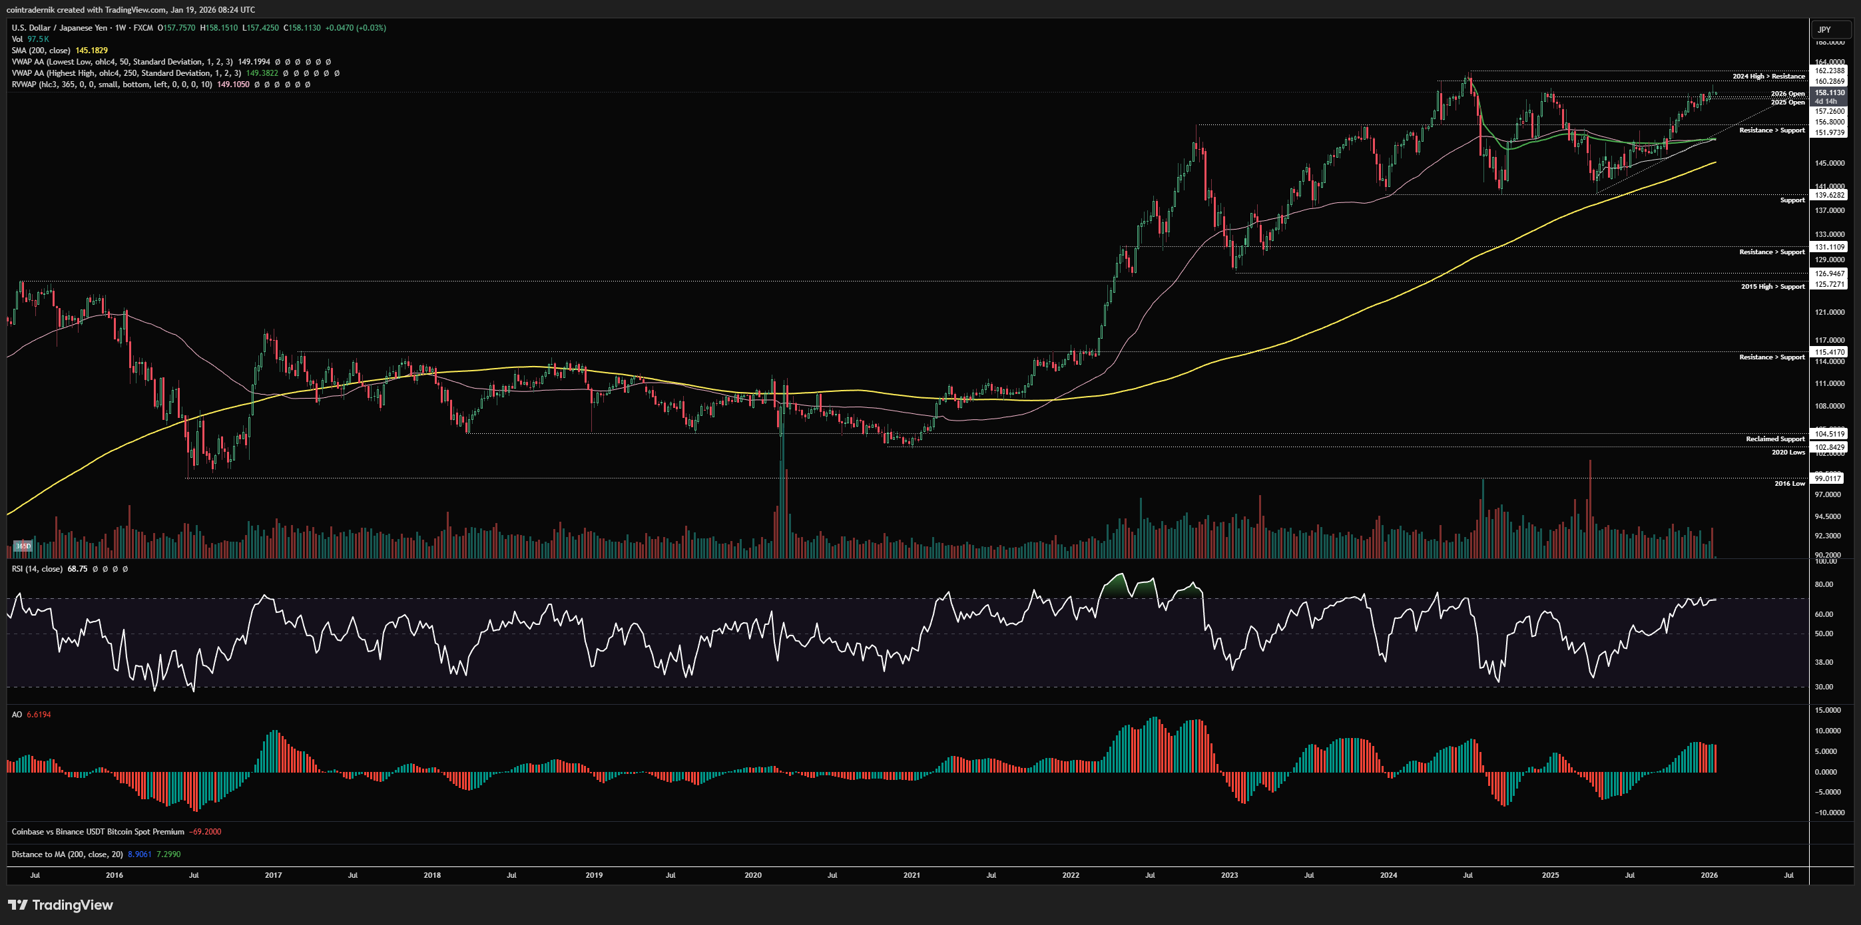Expand the Distance to MA pane
Viewport: 1861px width, 925px height.
(67, 854)
